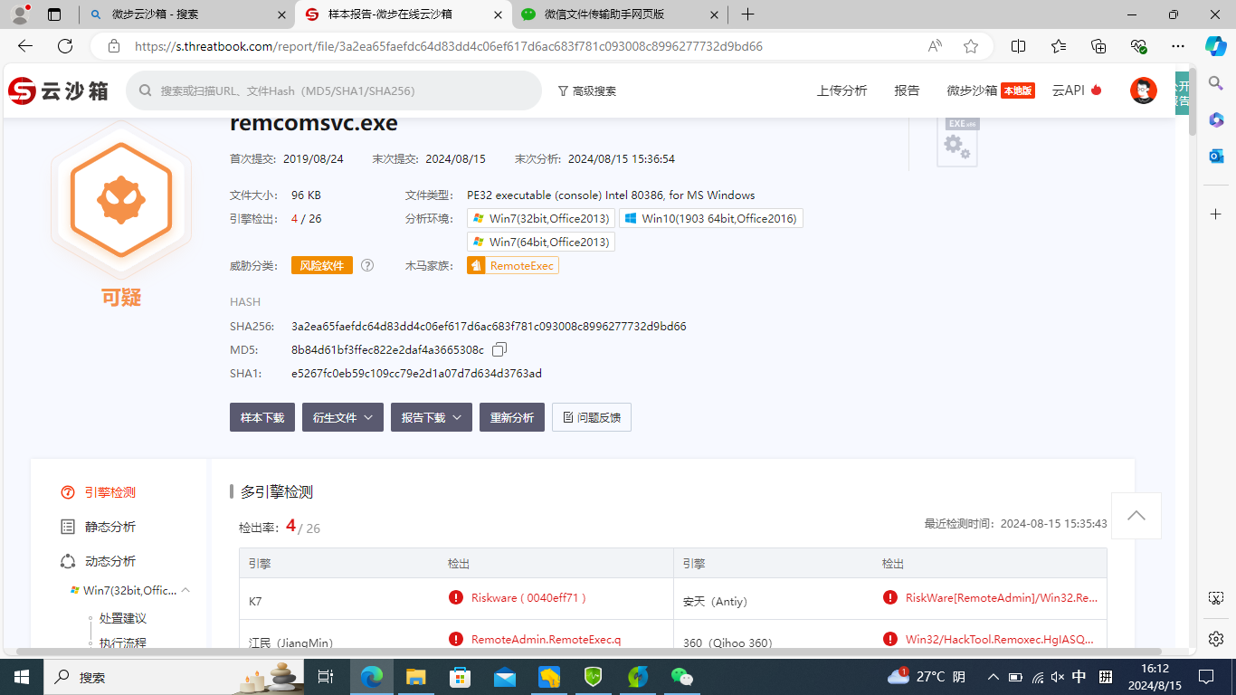View site information lock icon

[x=114, y=46]
